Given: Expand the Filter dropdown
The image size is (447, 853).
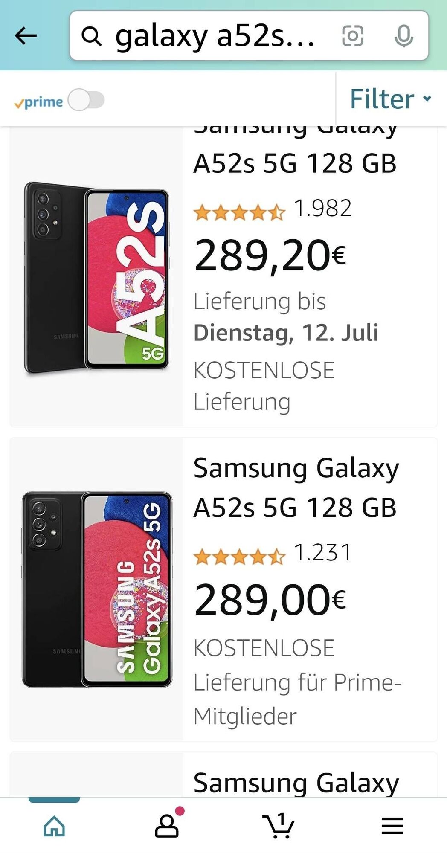Looking at the screenshot, I should pyautogui.click(x=390, y=99).
